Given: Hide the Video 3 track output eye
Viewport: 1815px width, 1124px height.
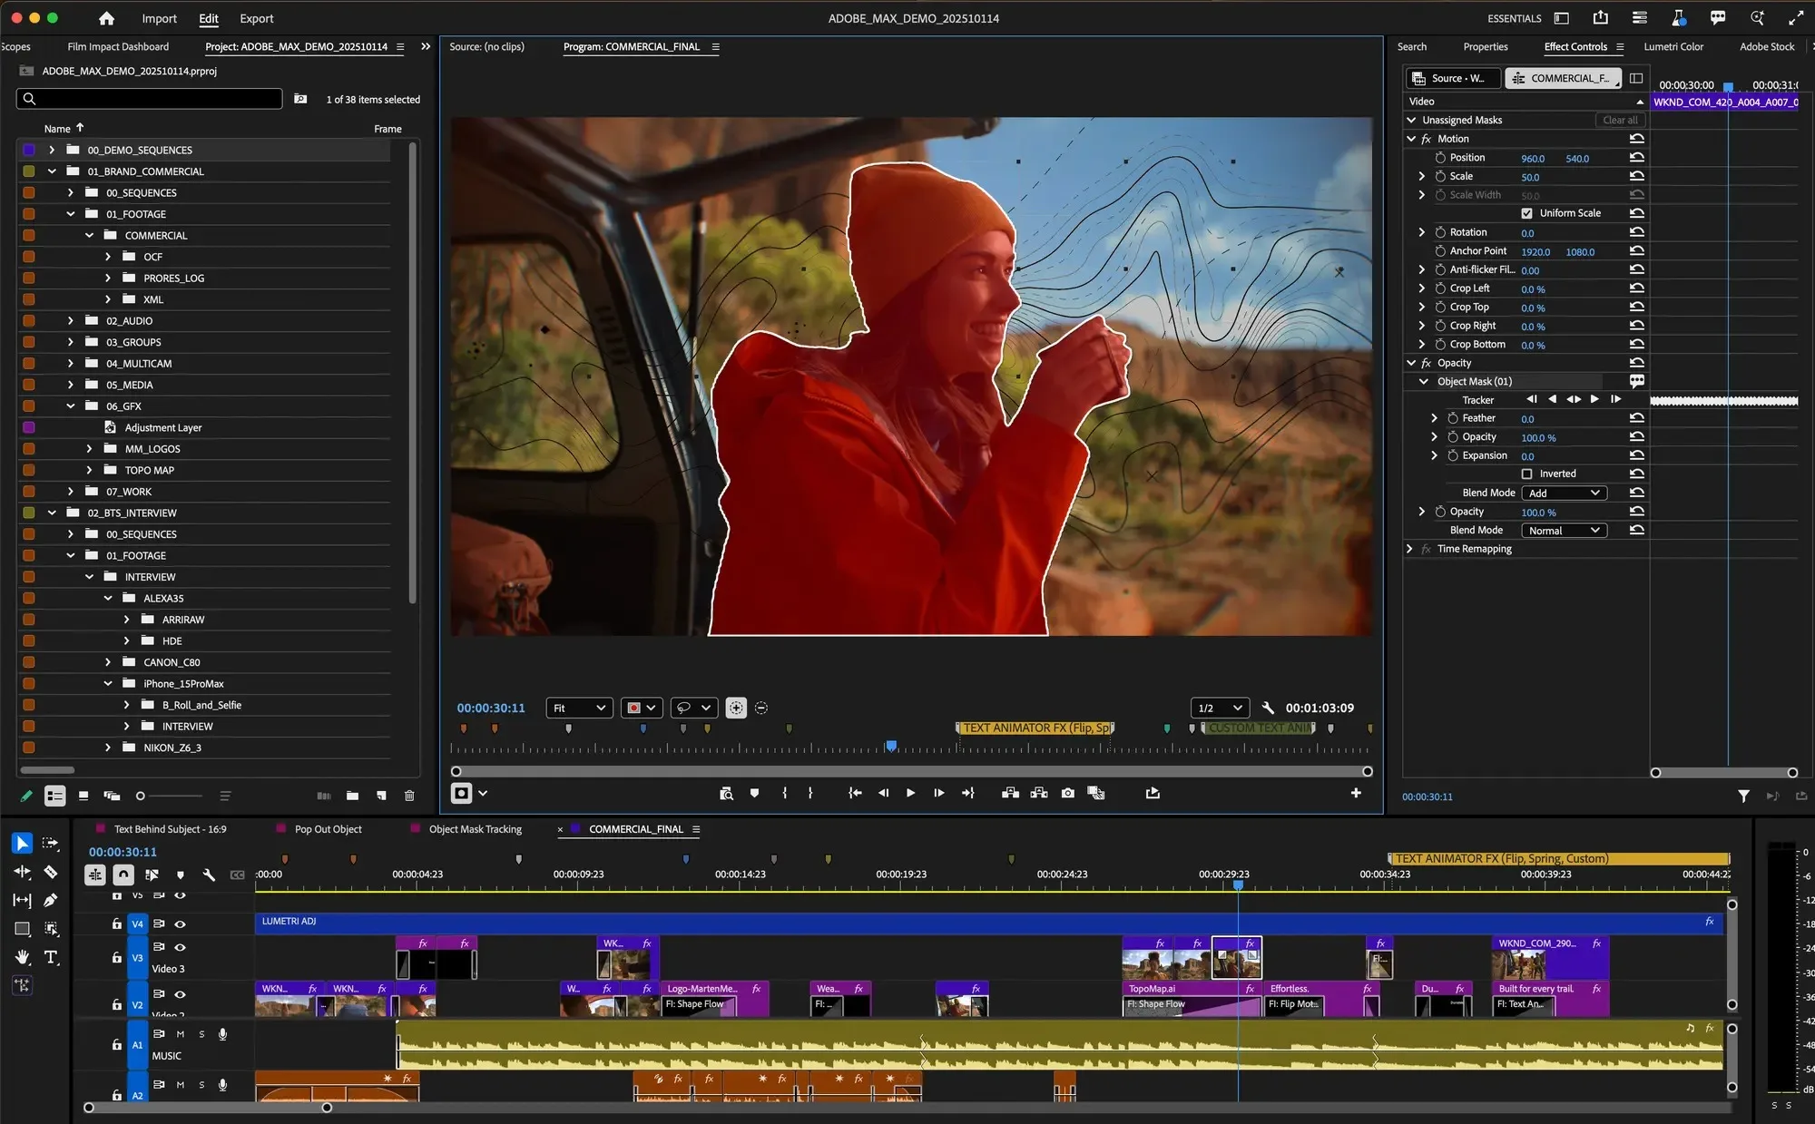Looking at the screenshot, I should [181, 947].
